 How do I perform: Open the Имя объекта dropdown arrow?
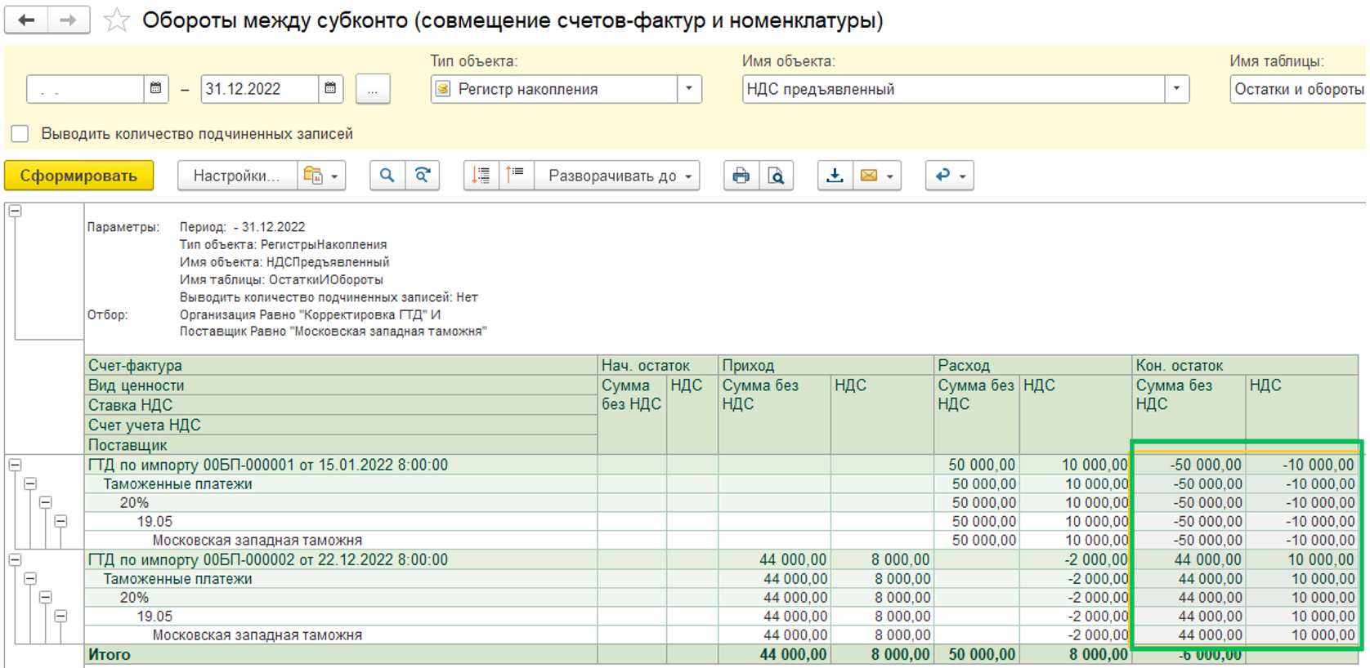click(1176, 89)
